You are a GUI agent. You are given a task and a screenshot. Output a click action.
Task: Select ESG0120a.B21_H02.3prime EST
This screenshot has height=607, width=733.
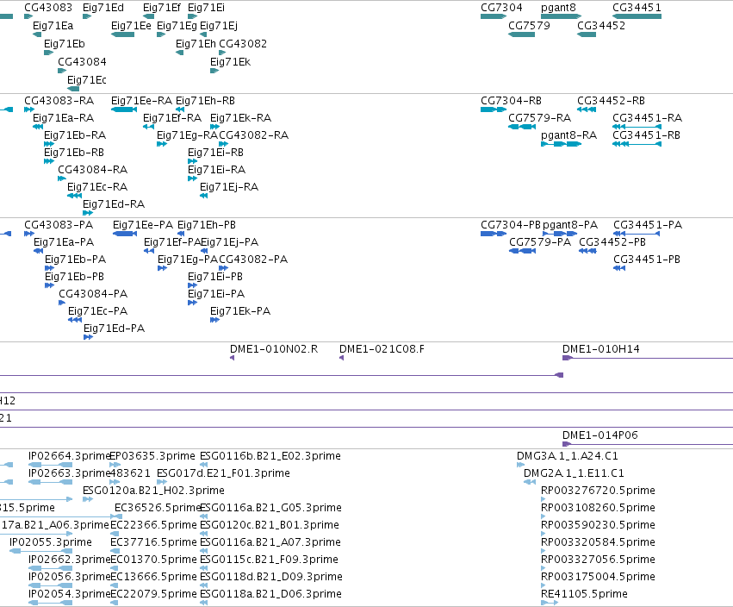(x=88, y=499)
